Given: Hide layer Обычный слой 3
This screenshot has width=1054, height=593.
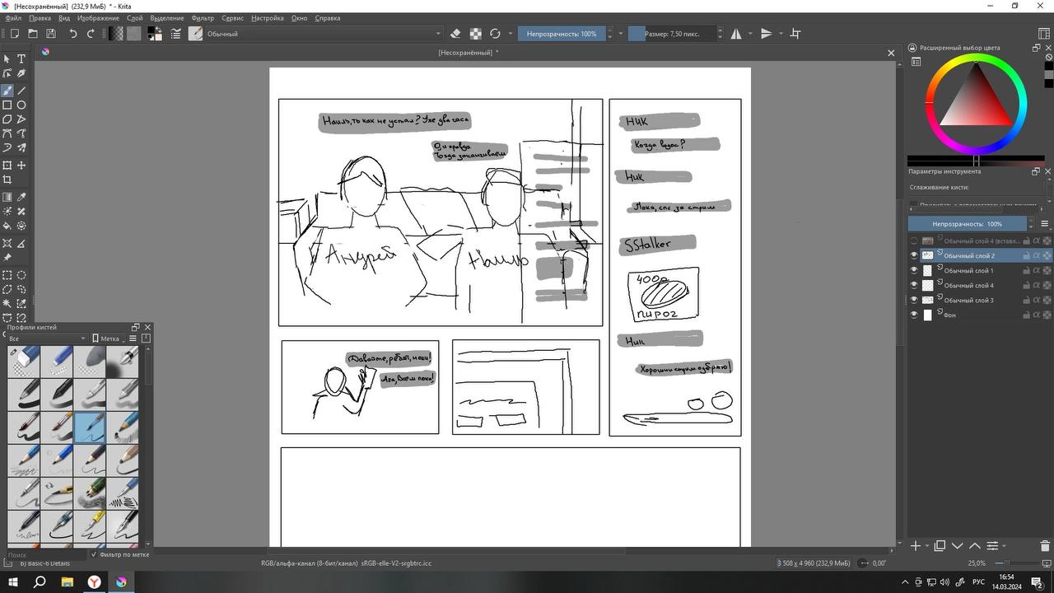Looking at the screenshot, I should tap(914, 301).
